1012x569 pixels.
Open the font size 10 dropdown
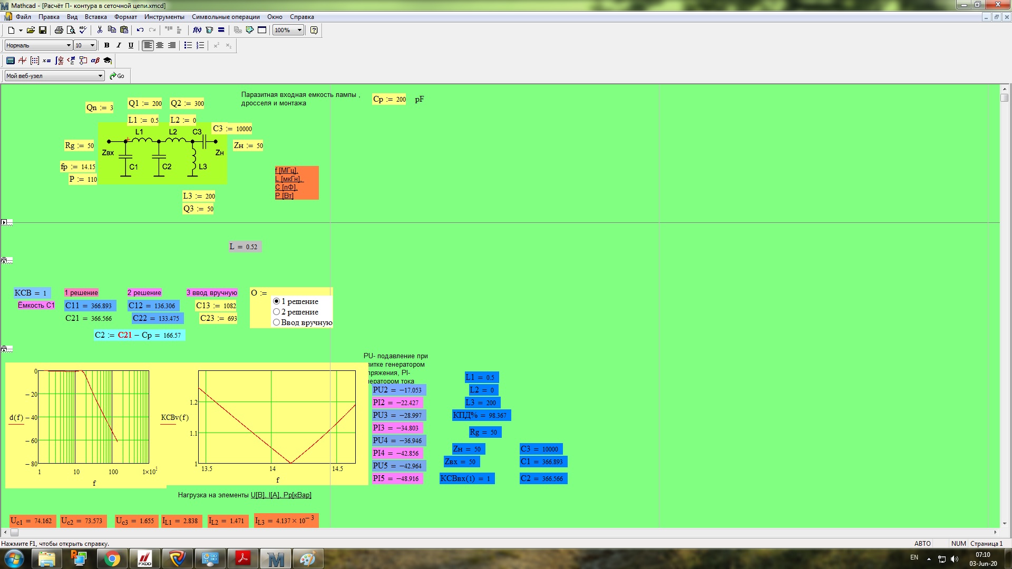(x=92, y=45)
